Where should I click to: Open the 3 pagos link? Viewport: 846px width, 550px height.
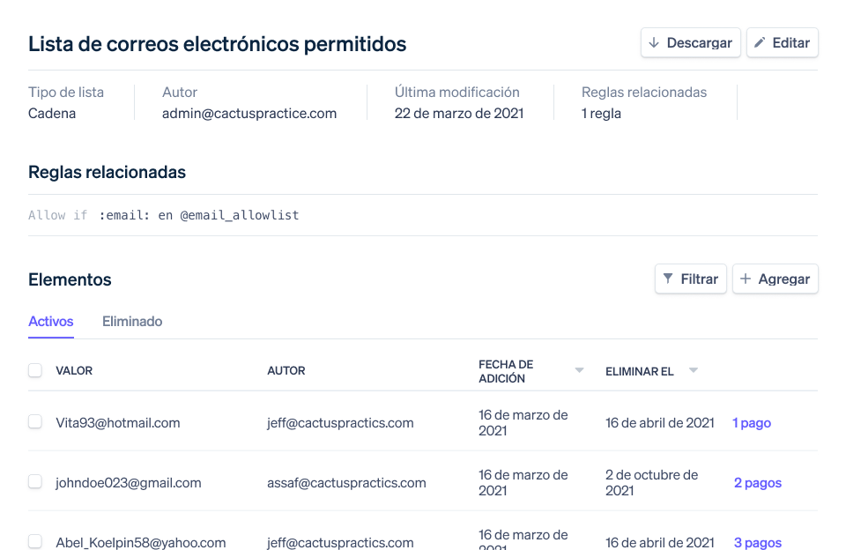[x=758, y=542]
